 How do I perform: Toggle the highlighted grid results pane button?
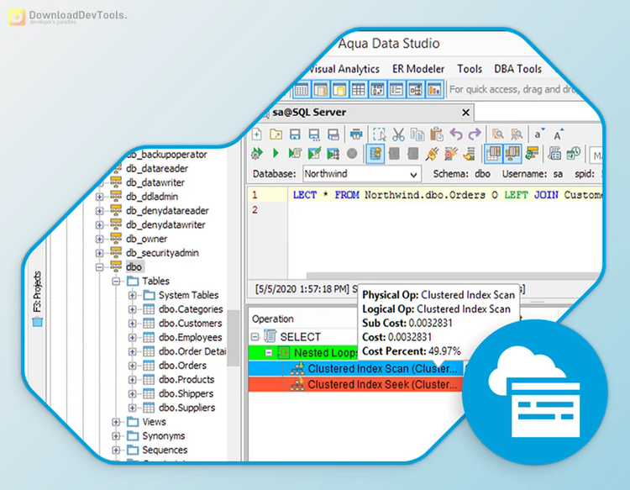tap(493, 154)
